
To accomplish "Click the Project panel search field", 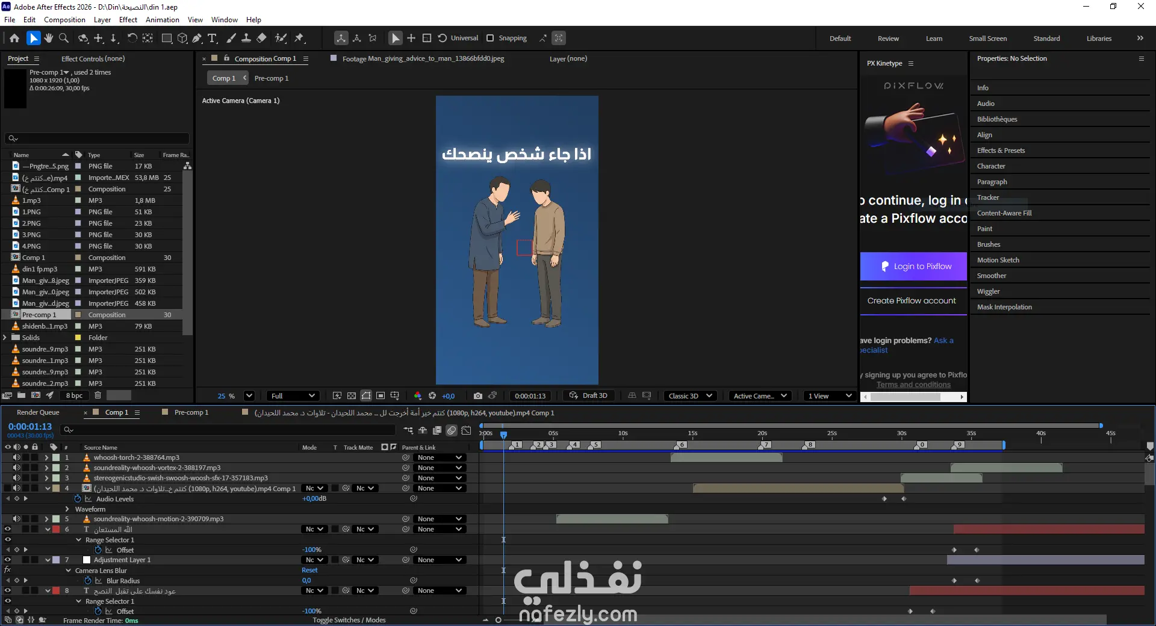I will 97,138.
